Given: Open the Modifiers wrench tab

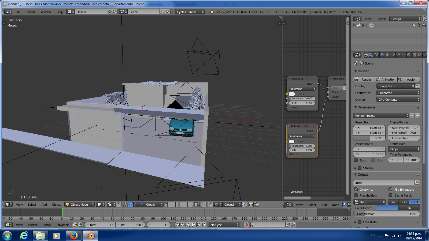Looking at the screenshot, I should (x=398, y=55).
